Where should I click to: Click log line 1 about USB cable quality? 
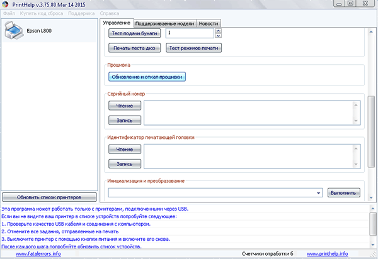pyautogui.click(x=76, y=224)
